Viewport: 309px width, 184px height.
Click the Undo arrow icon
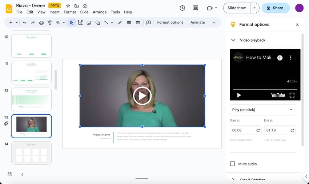tap(24, 23)
